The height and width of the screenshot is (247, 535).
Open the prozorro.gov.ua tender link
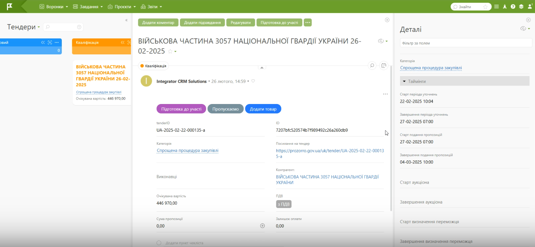click(330, 153)
